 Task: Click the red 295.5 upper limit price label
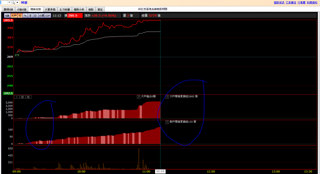(x=8, y=20)
